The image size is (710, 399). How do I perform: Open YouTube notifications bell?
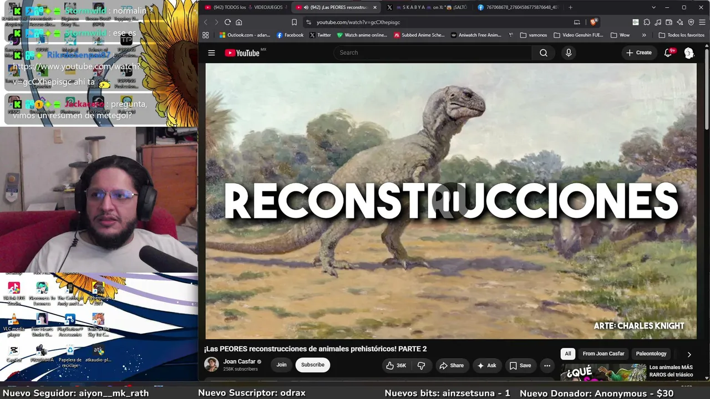(x=668, y=53)
